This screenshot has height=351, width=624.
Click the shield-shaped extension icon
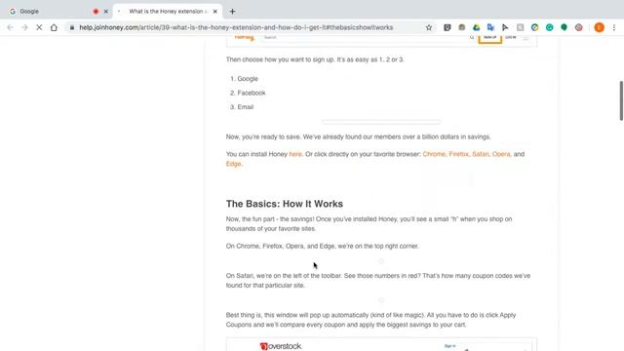(x=448, y=27)
